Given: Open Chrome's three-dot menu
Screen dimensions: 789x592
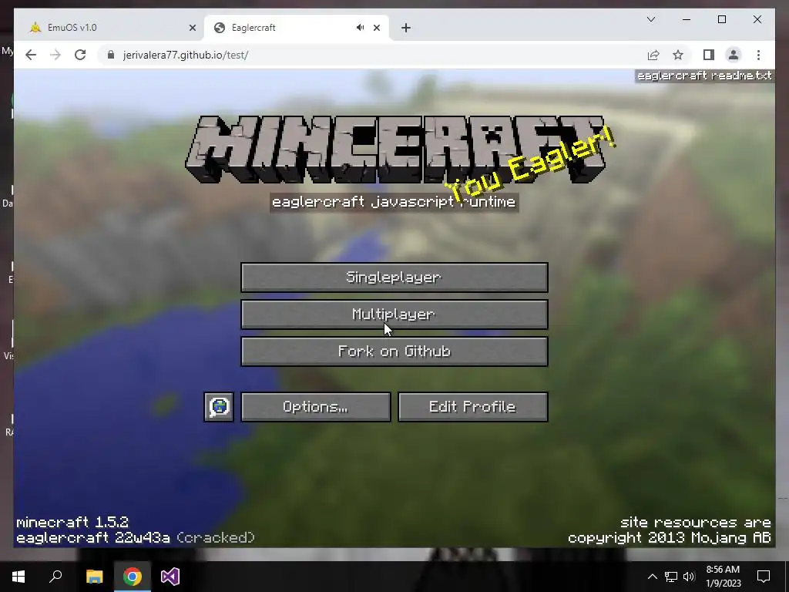Looking at the screenshot, I should [758, 55].
